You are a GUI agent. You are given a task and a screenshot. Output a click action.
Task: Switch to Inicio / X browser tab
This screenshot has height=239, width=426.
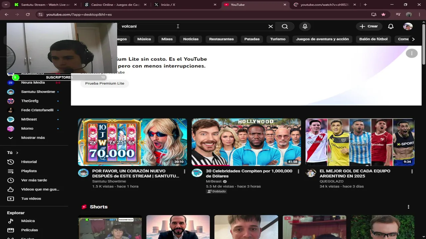point(185,5)
